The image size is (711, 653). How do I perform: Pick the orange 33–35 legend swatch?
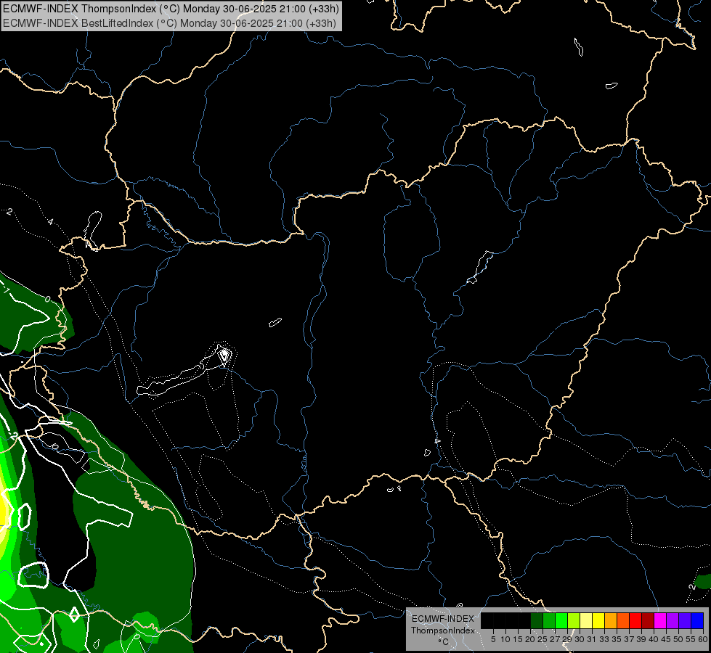[611, 620]
